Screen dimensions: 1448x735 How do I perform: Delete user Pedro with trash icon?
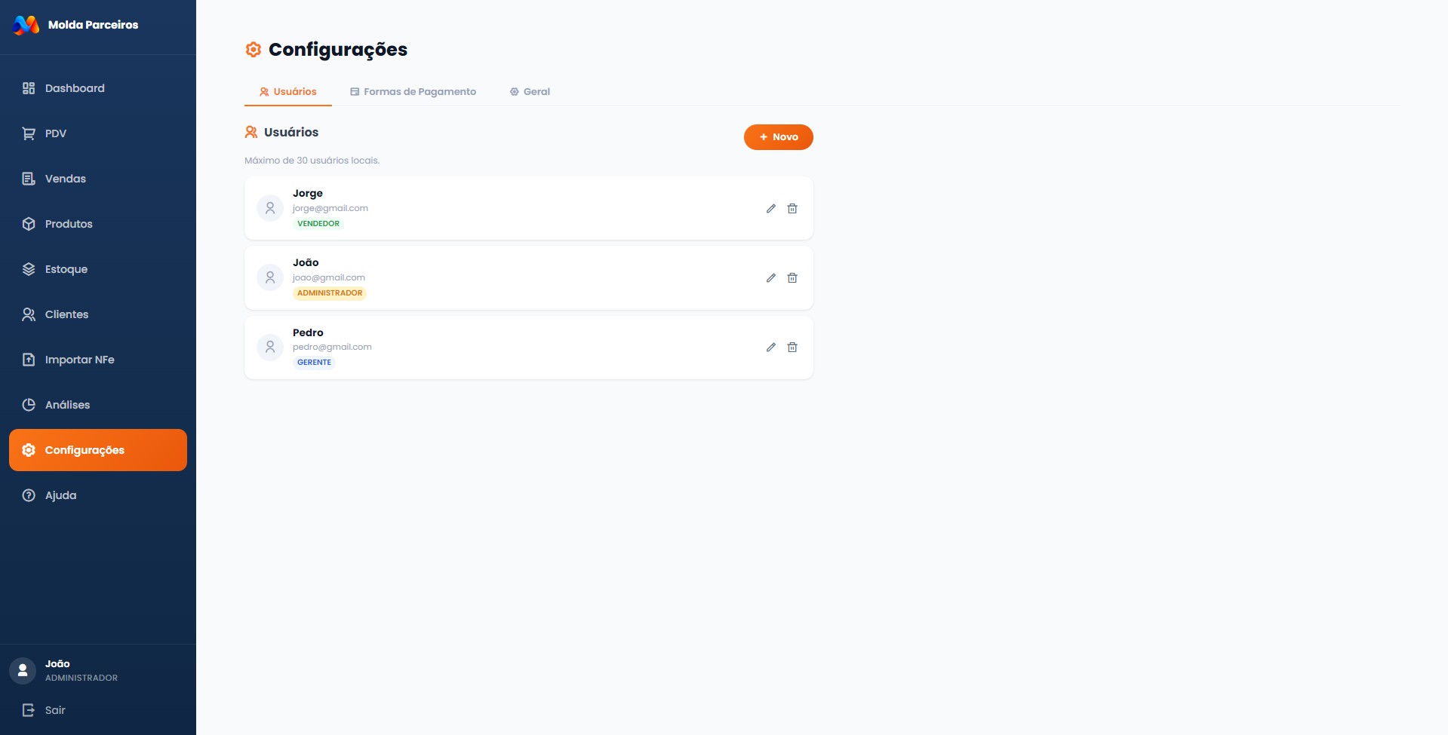[x=792, y=348]
